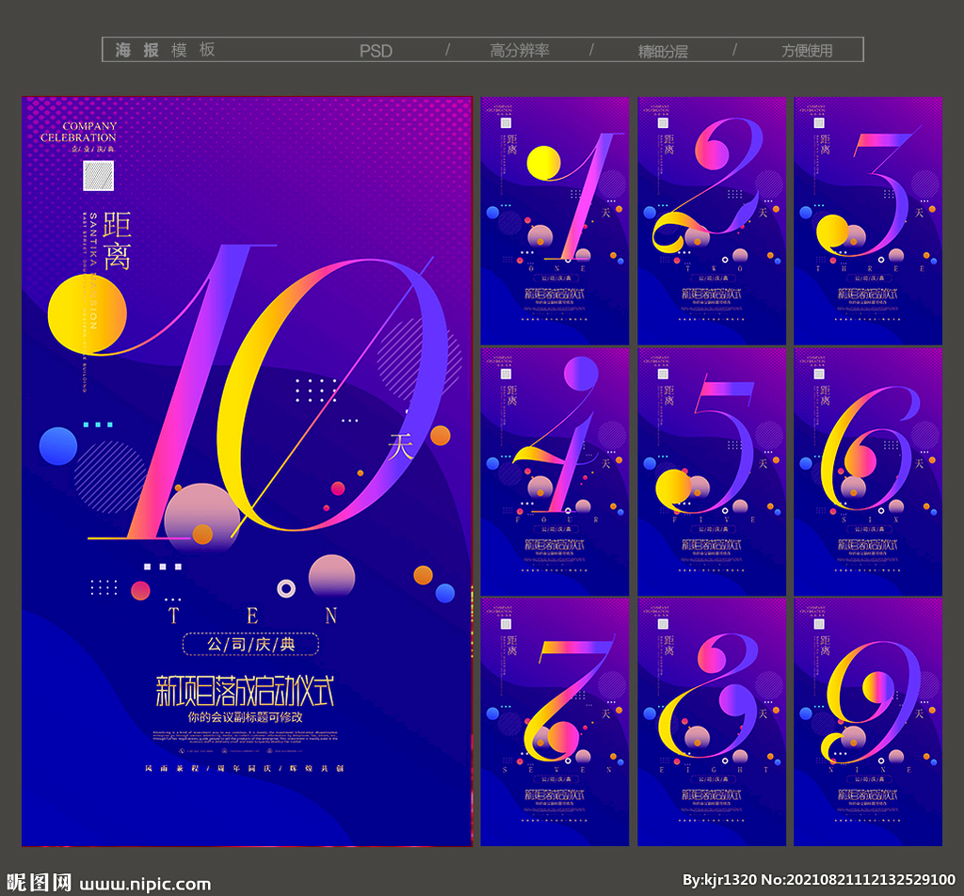Click the 天 character beside the large 10
The image size is (964, 896).
pos(400,446)
